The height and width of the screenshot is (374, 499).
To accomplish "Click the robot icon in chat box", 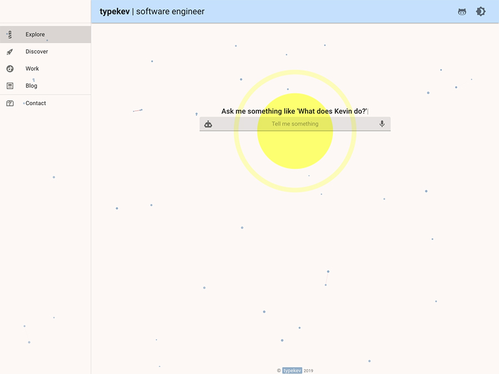I will (208, 124).
